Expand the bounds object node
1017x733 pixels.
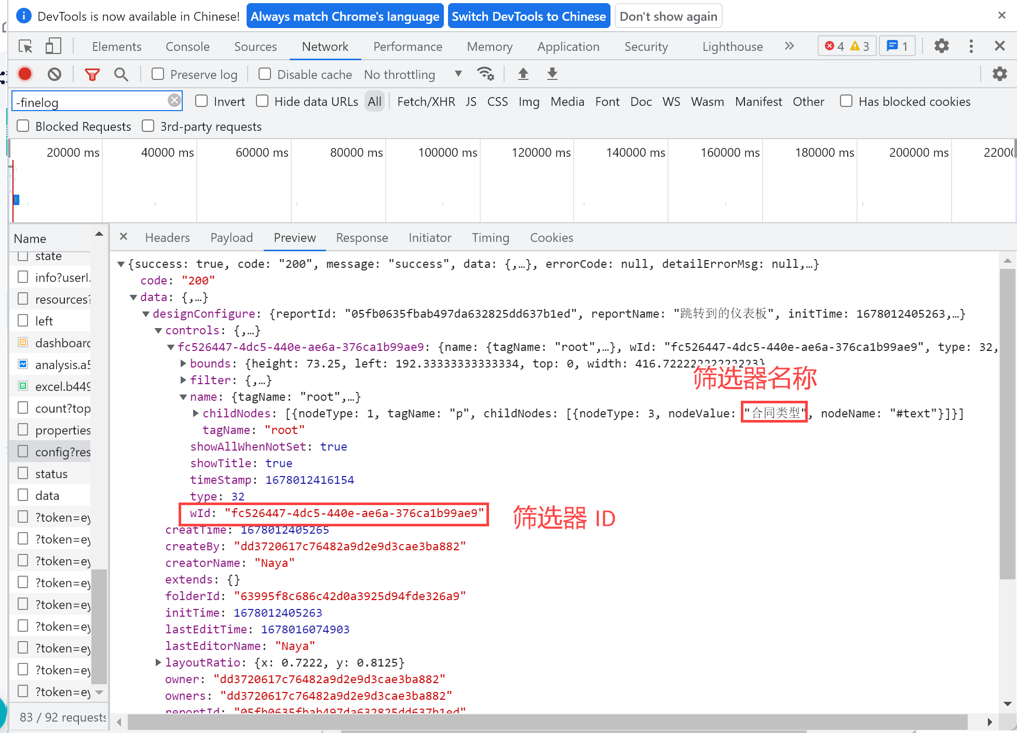point(183,363)
